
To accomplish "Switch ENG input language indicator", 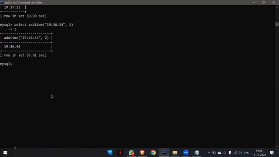I will coord(247,153).
